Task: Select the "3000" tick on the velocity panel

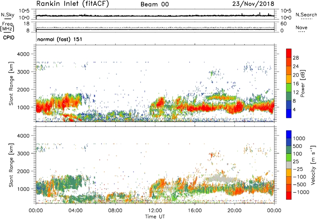Action: coord(23,153)
